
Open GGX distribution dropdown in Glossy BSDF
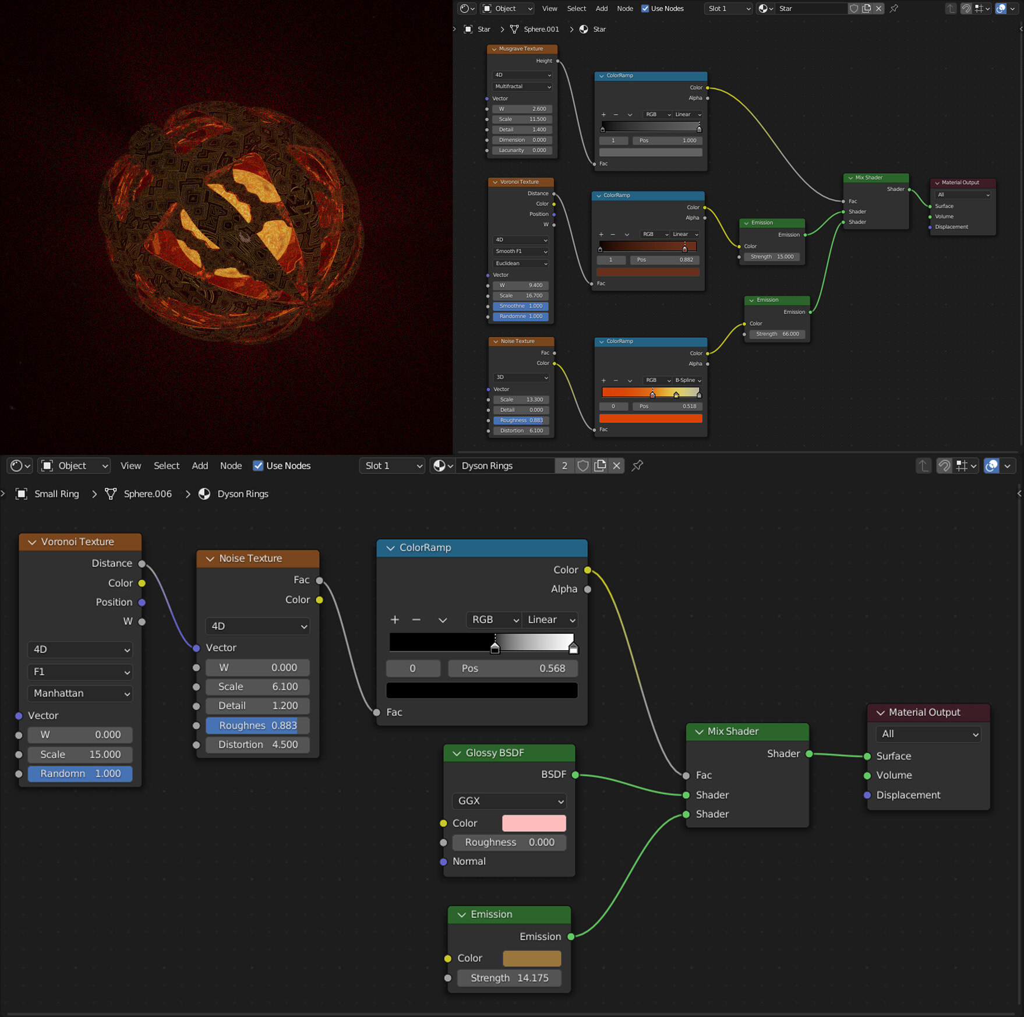509,801
